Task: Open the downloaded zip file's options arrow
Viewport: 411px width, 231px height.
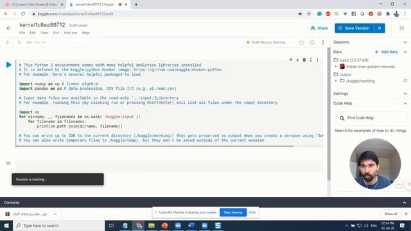Action: (55, 214)
